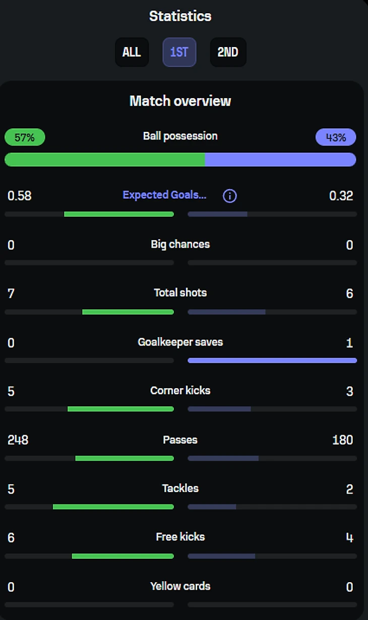Select the Total shots label
This screenshot has height=620, width=368.
(x=180, y=293)
